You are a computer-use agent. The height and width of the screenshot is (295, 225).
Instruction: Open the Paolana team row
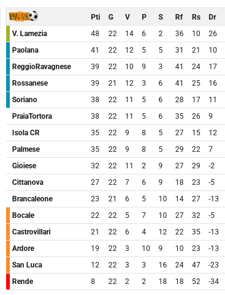point(115,50)
